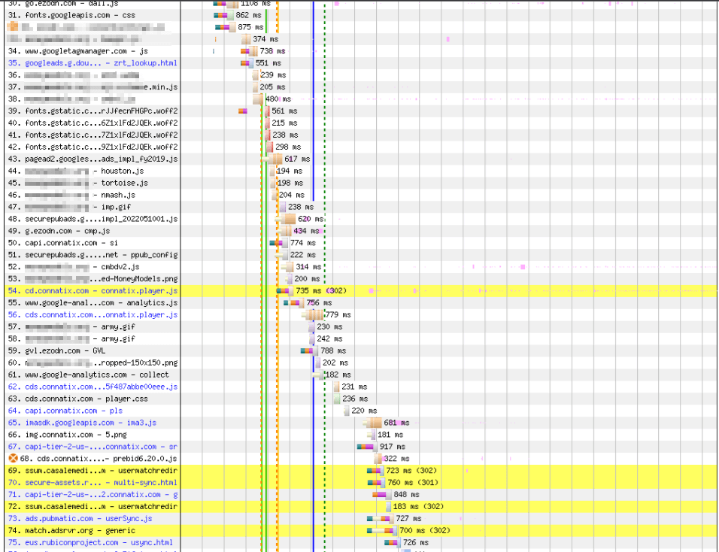Select row 34 www.googletagmanager.com js
The image size is (719, 552).
77,51
